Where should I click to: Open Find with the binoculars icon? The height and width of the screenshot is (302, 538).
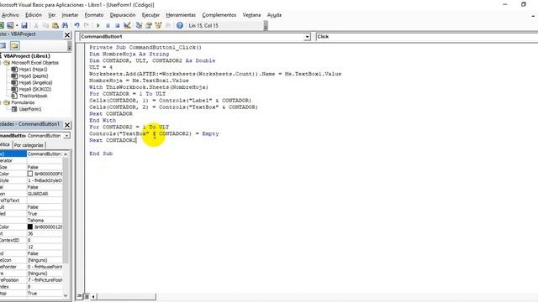coord(65,25)
